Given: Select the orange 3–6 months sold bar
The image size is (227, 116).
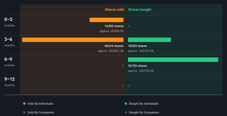Looking at the screenshot, I should (73, 40).
